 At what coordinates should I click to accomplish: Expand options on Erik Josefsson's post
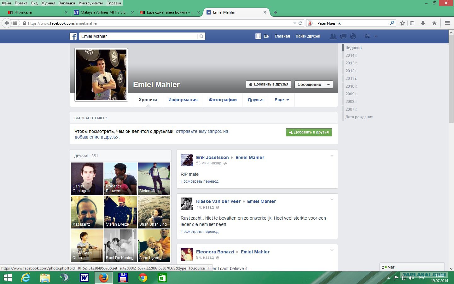(x=332, y=156)
